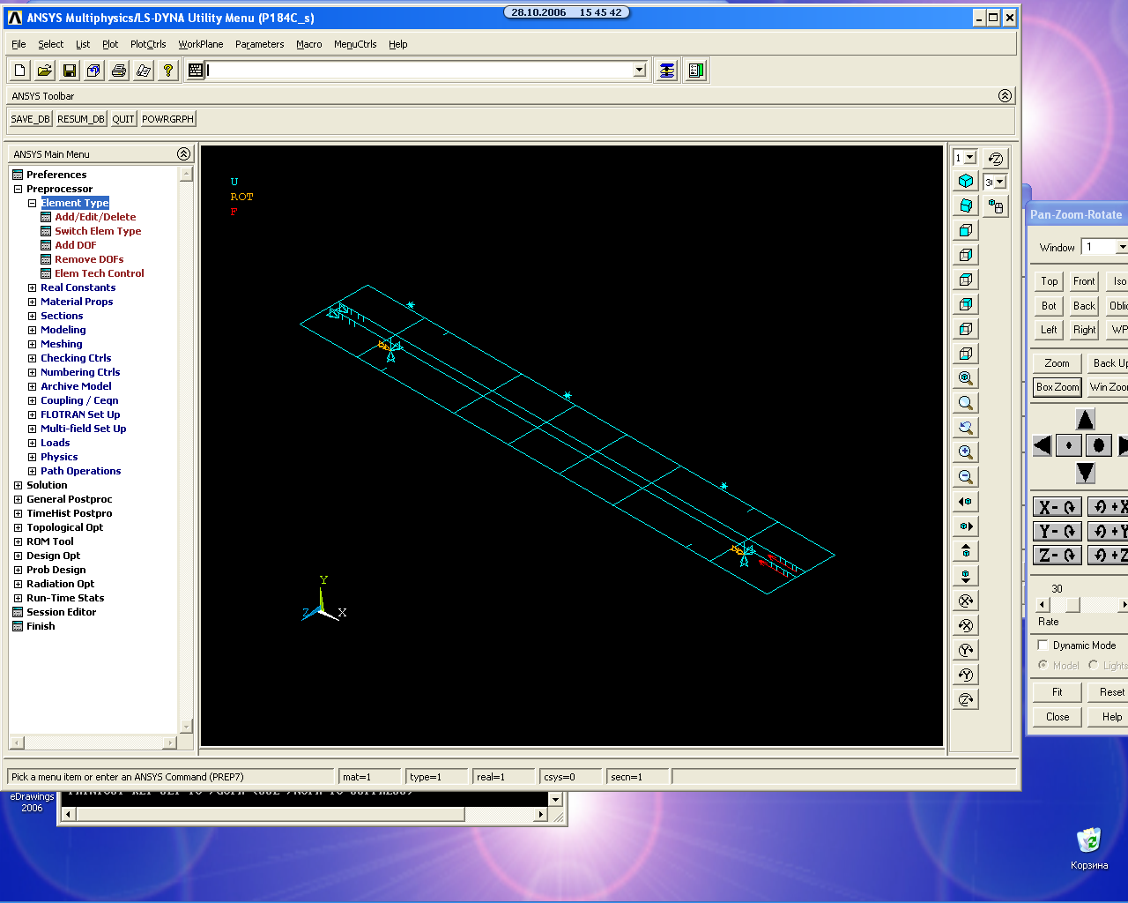Click the first Rotate about X icon
The width and height of the screenshot is (1128, 903).
(x=966, y=601)
